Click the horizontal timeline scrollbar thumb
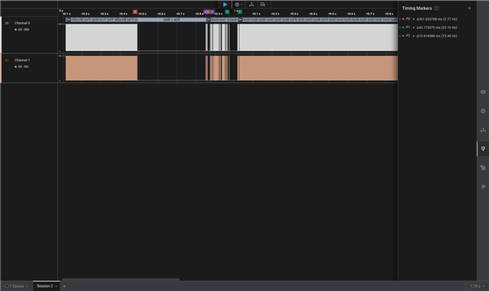 click(121, 279)
